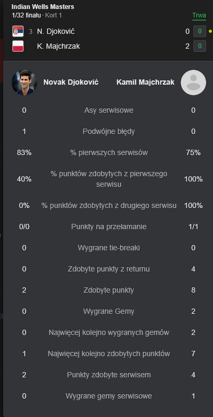Click the 'Wygrane gemy serwisowe' stat label
The image size is (213, 417).
tap(109, 396)
